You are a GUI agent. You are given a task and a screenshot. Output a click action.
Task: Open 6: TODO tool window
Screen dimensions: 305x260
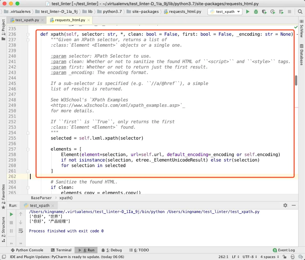139,250
